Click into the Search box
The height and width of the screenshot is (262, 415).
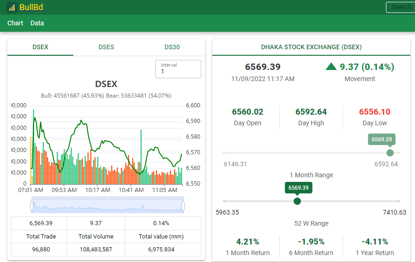click(x=400, y=7)
